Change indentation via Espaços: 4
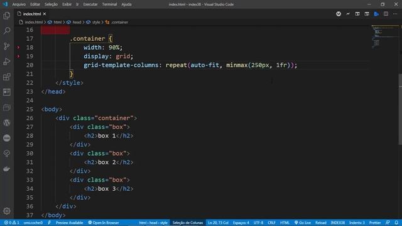This screenshot has height=226, width=402. [241, 223]
